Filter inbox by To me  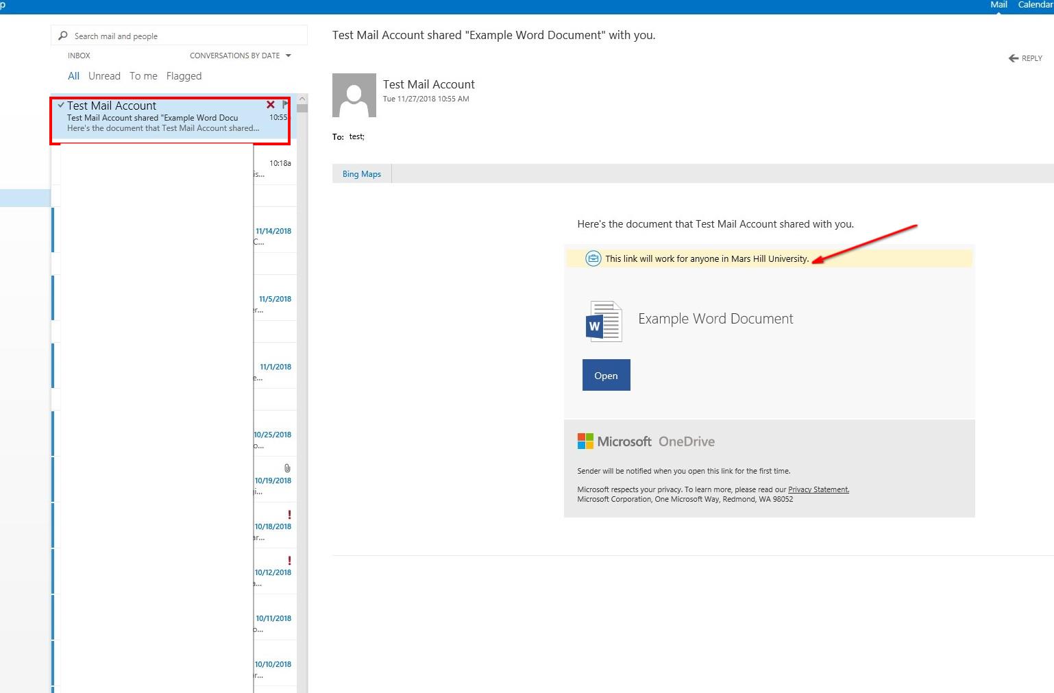[143, 76]
